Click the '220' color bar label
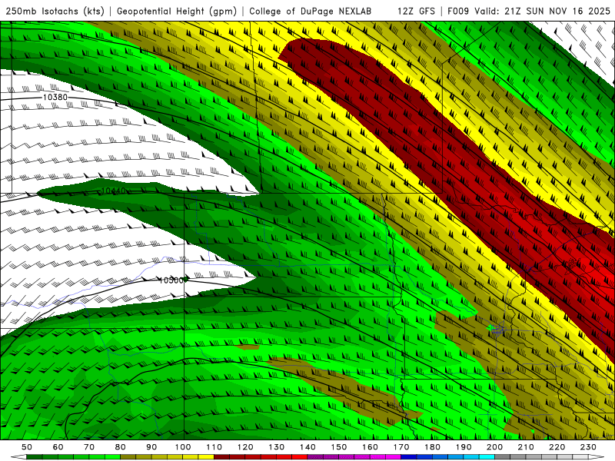Image resolution: width=615 pixels, height=461 pixels. (x=557, y=447)
